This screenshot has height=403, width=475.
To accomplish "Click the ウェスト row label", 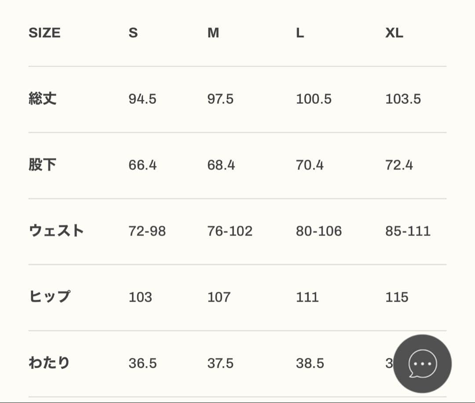I will coord(58,230).
